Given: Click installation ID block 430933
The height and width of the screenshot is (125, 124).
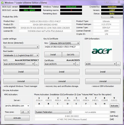Looking at the screenshot, I should pyautogui.click(x=49, y=100).
